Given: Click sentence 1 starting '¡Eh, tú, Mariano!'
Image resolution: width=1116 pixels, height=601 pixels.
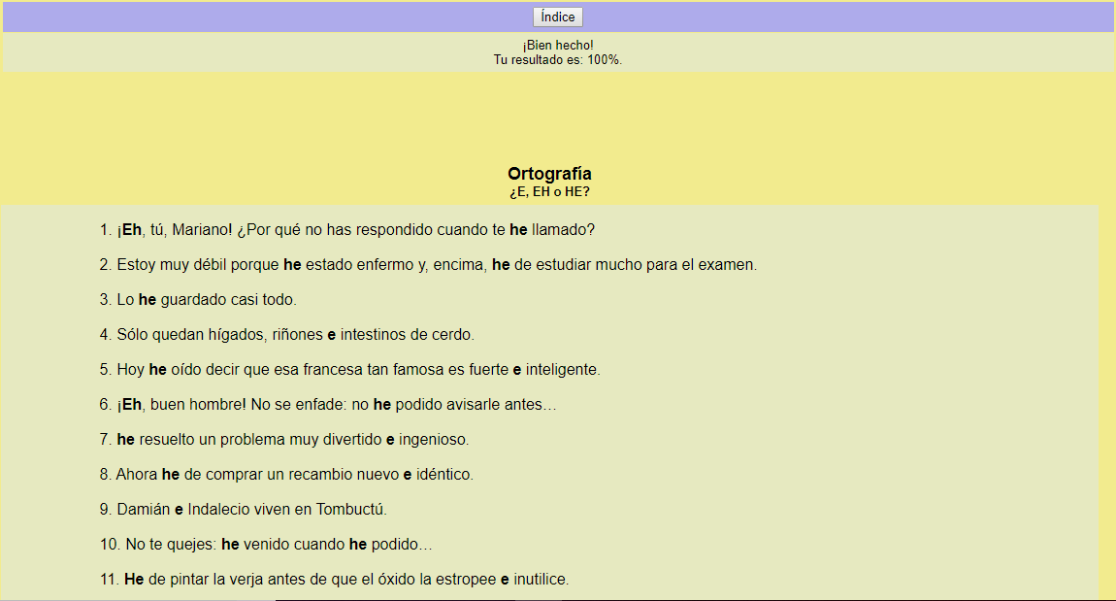Looking at the screenshot, I should [346, 230].
